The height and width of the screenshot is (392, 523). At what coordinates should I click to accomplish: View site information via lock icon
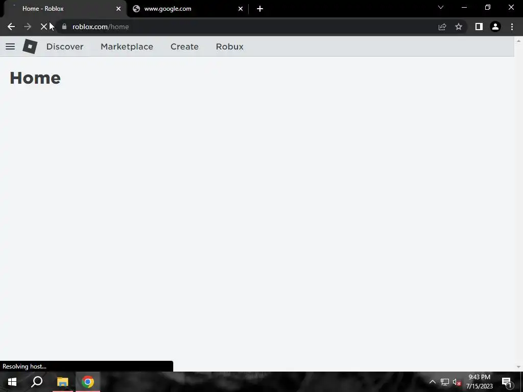64,27
